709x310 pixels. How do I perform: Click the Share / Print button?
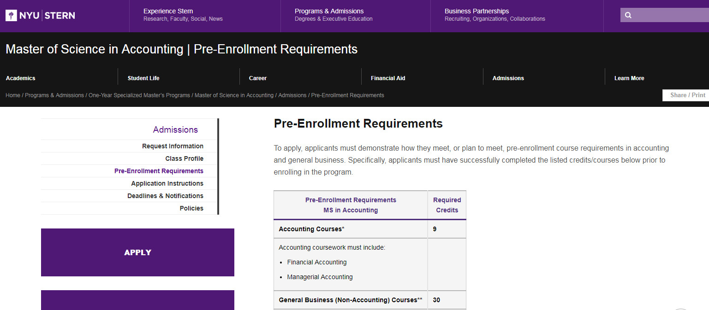click(686, 95)
